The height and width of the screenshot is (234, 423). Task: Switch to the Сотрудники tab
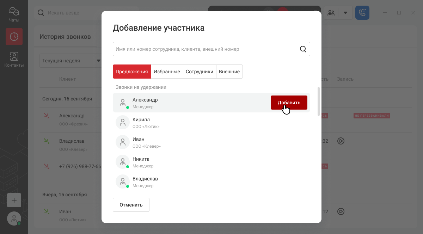(x=200, y=72)
